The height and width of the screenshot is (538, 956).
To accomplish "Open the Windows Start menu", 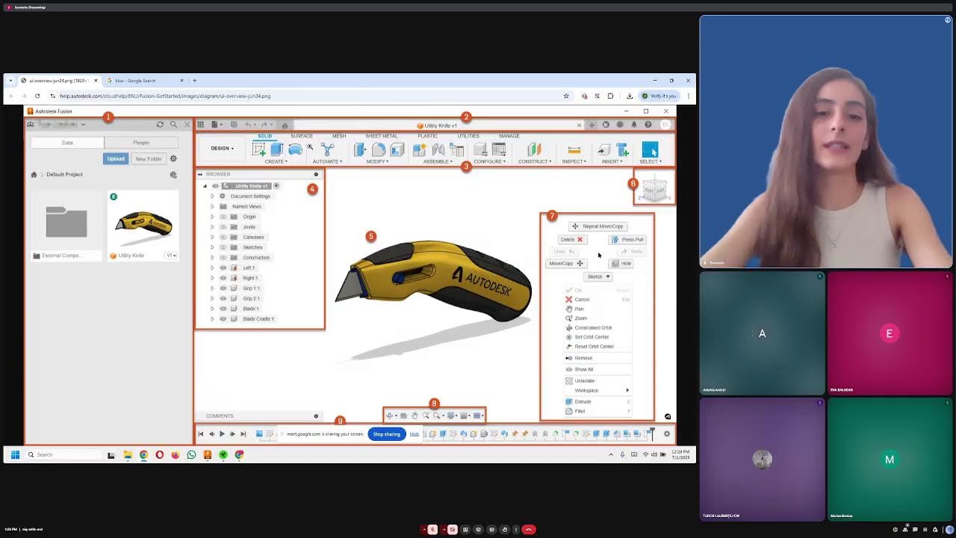I will (15, 454).
